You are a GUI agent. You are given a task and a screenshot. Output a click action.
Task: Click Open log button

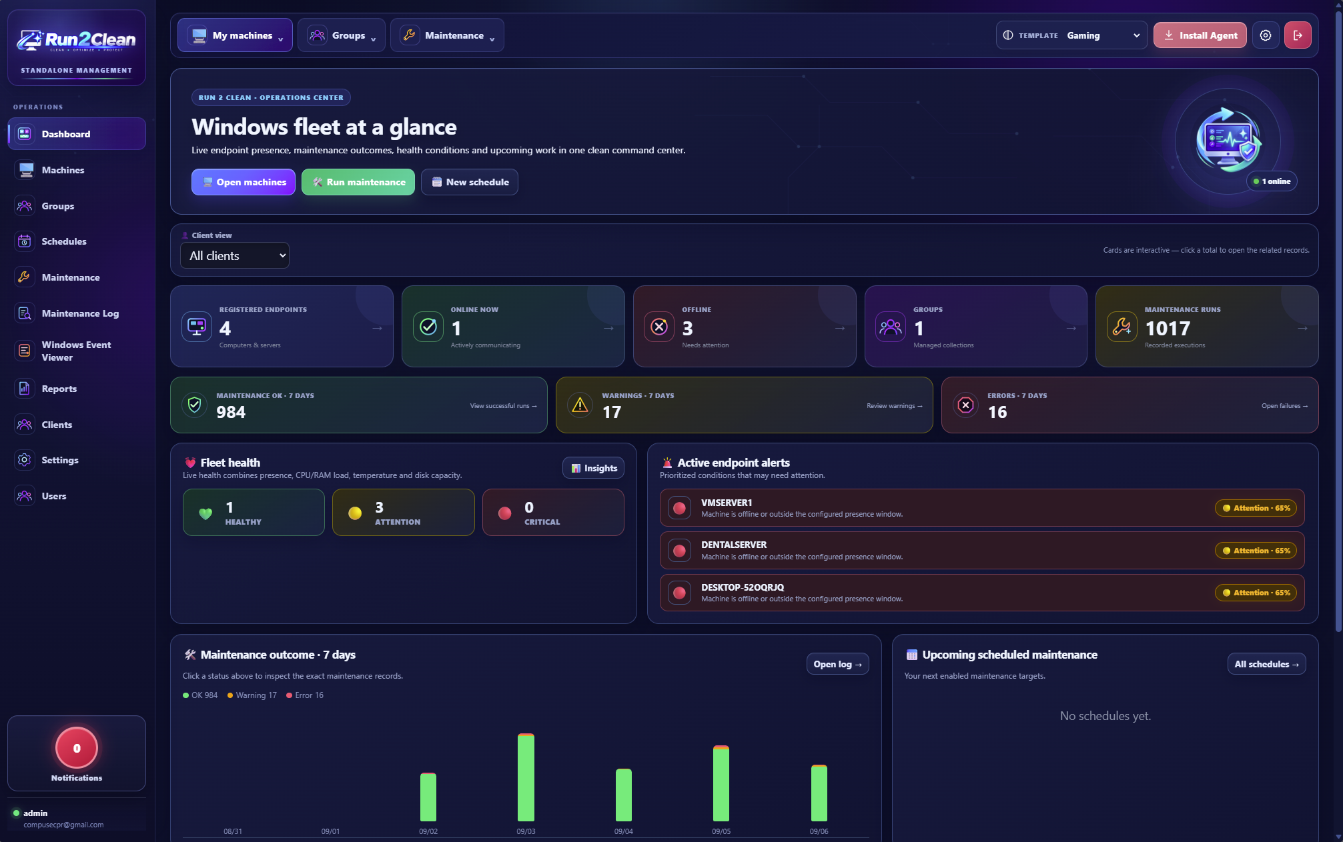coord(837,664)
